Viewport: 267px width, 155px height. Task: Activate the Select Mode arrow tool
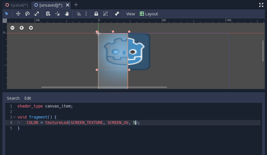click(7, 14)
